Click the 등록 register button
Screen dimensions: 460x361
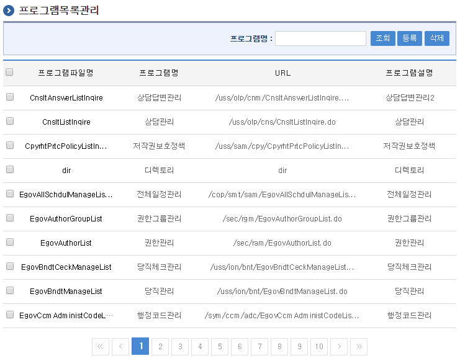(409, 38)
